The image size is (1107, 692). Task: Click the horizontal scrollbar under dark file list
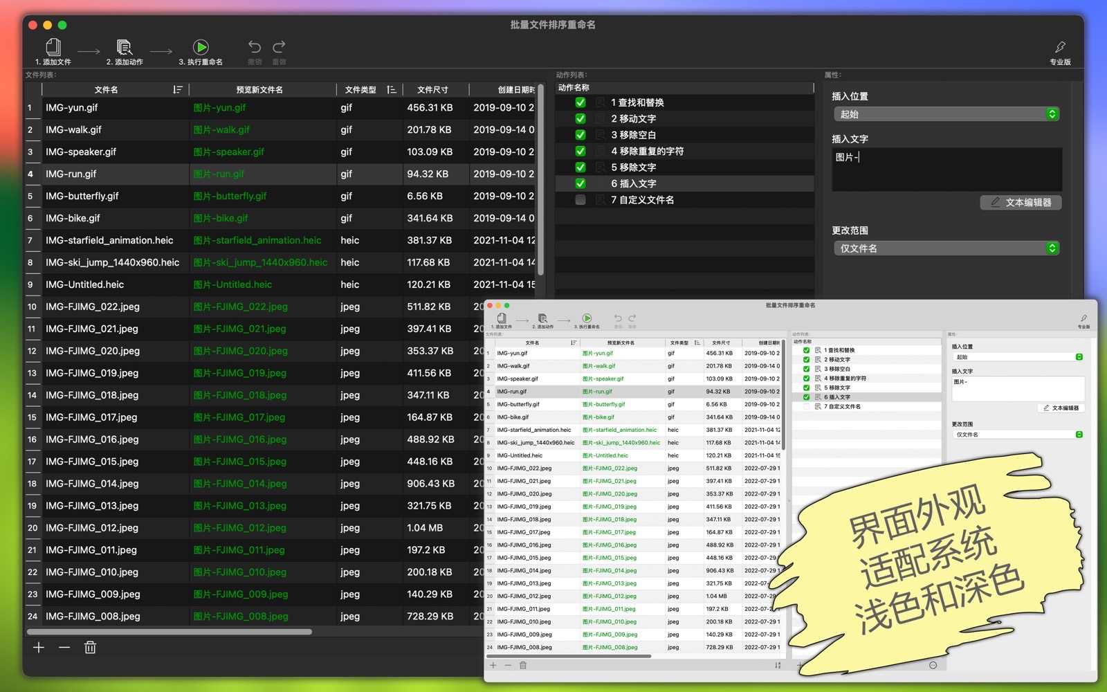170,632
